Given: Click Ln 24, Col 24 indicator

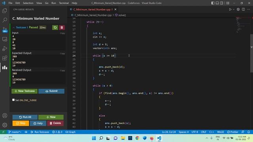Looking at the screenshot, I should click(169, 132).
